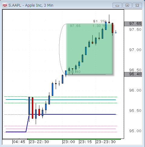Close the S.AAPL chart window
Screen dimensions: 145x147
click(x=137, y=5)
